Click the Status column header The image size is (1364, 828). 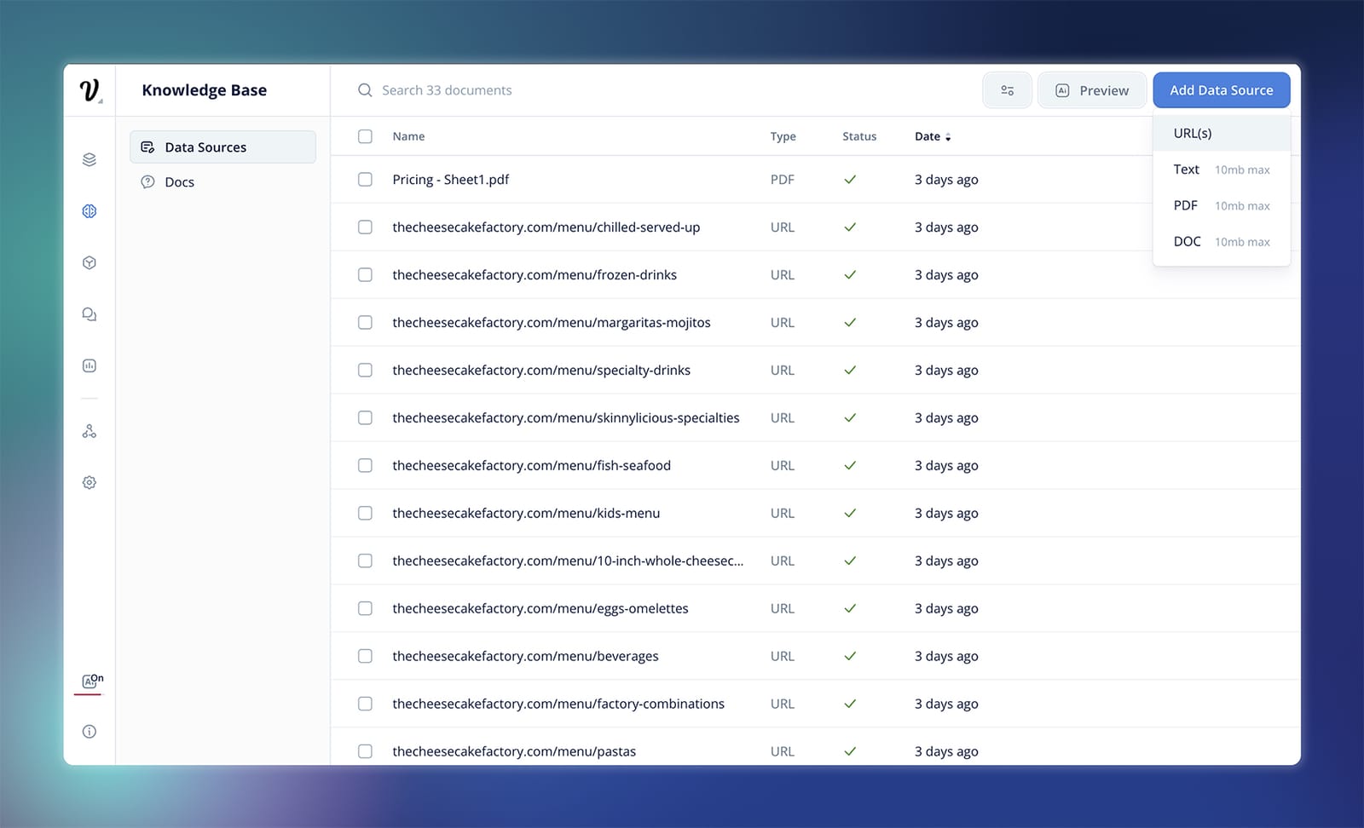(x=859, y=136)
